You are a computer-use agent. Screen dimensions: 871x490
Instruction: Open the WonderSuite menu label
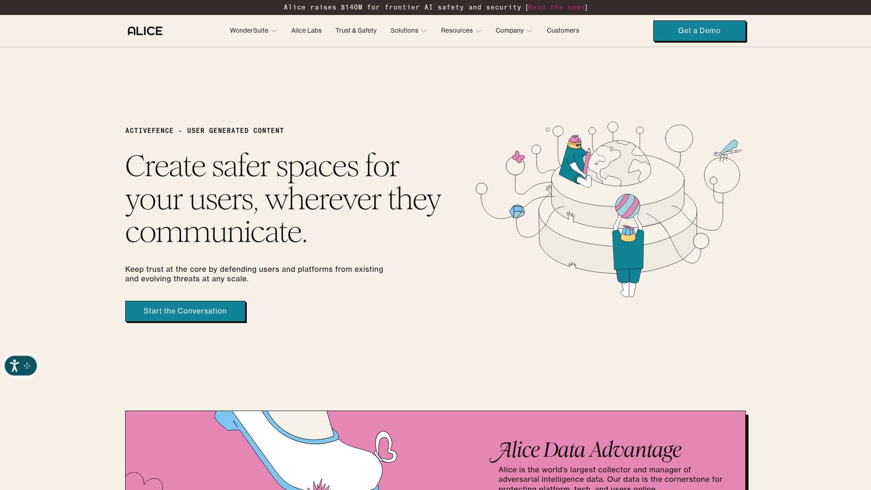(x=249, y=30)
